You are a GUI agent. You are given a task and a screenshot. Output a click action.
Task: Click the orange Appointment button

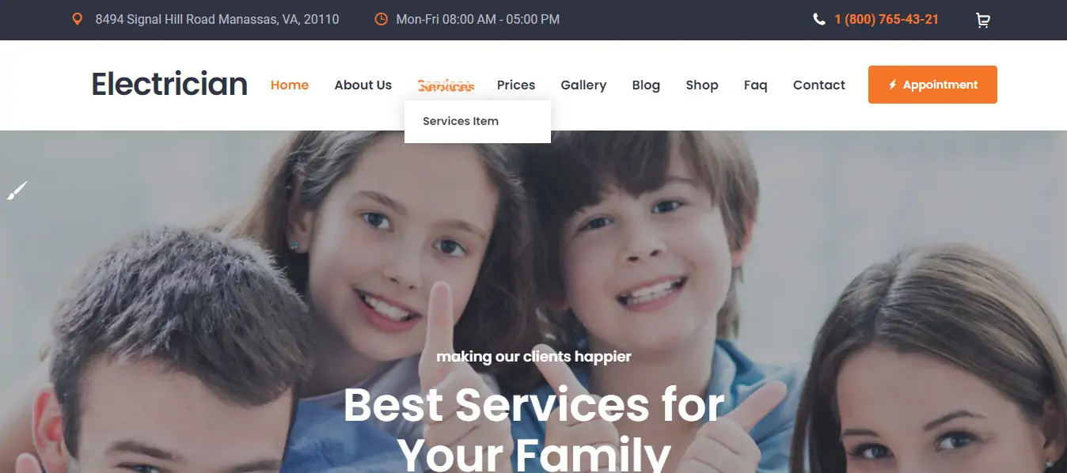click(x=932, y=85)
